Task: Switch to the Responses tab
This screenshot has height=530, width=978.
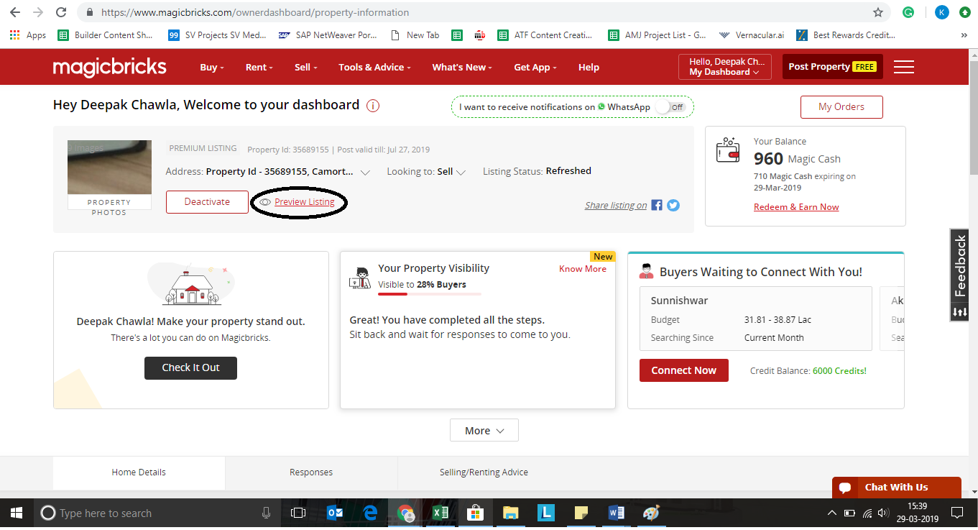Action: tap(311, 472)
